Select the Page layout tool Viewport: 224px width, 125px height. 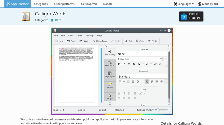(x=110, y=74)
